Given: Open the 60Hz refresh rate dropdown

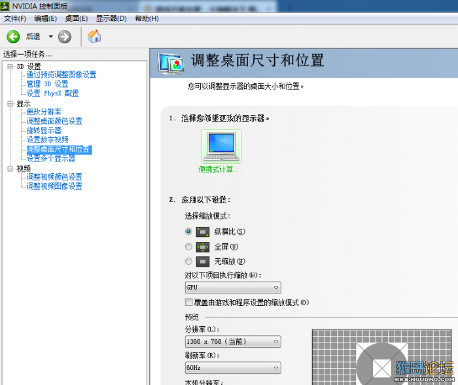Looking at the screenshot, I should [233, 368].
